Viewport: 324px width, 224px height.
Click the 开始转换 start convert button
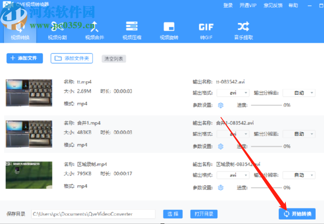297,214
